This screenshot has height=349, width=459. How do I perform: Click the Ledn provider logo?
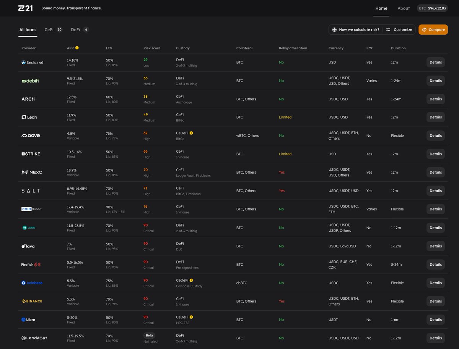[29, 117]
